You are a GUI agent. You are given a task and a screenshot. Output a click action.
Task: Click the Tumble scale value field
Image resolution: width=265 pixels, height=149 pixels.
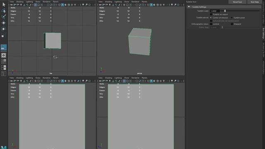[215, 11]
